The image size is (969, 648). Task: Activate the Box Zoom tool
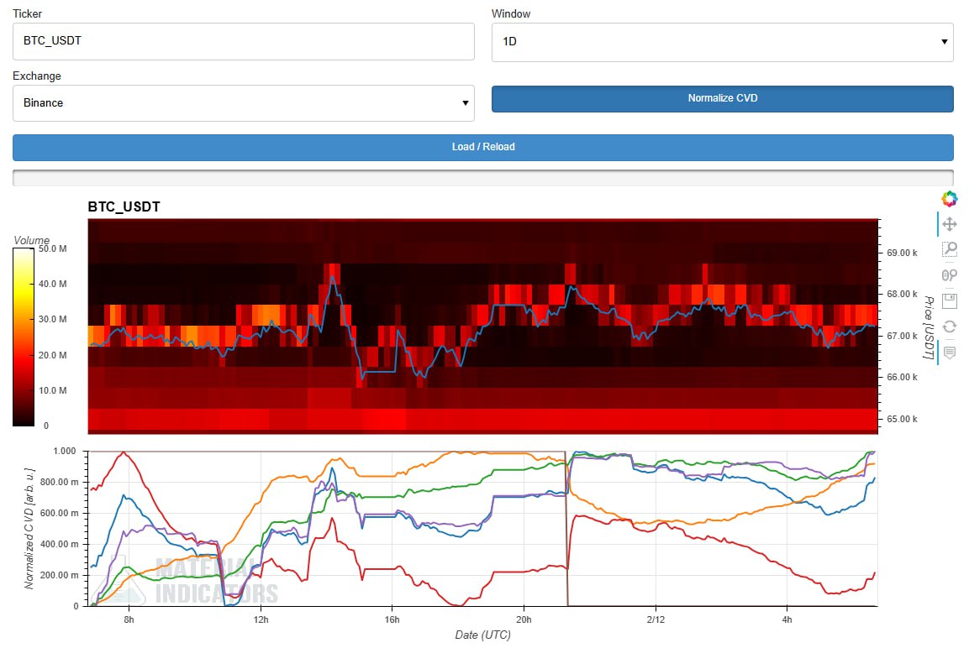tap(949, 249)
